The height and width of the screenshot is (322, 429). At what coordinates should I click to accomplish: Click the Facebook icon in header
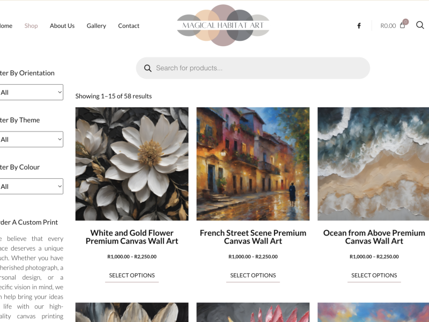click(359, 26)
